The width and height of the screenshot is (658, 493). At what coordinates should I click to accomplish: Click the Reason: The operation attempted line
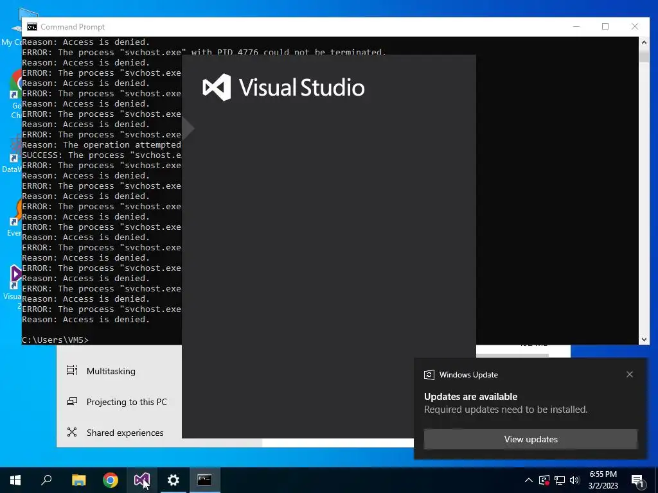(102, 144)
